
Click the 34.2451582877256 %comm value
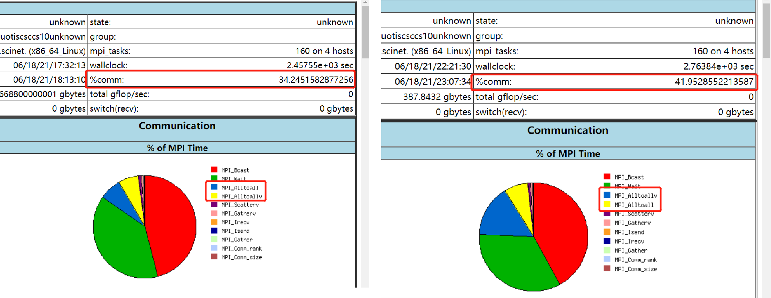coord(316,80)
